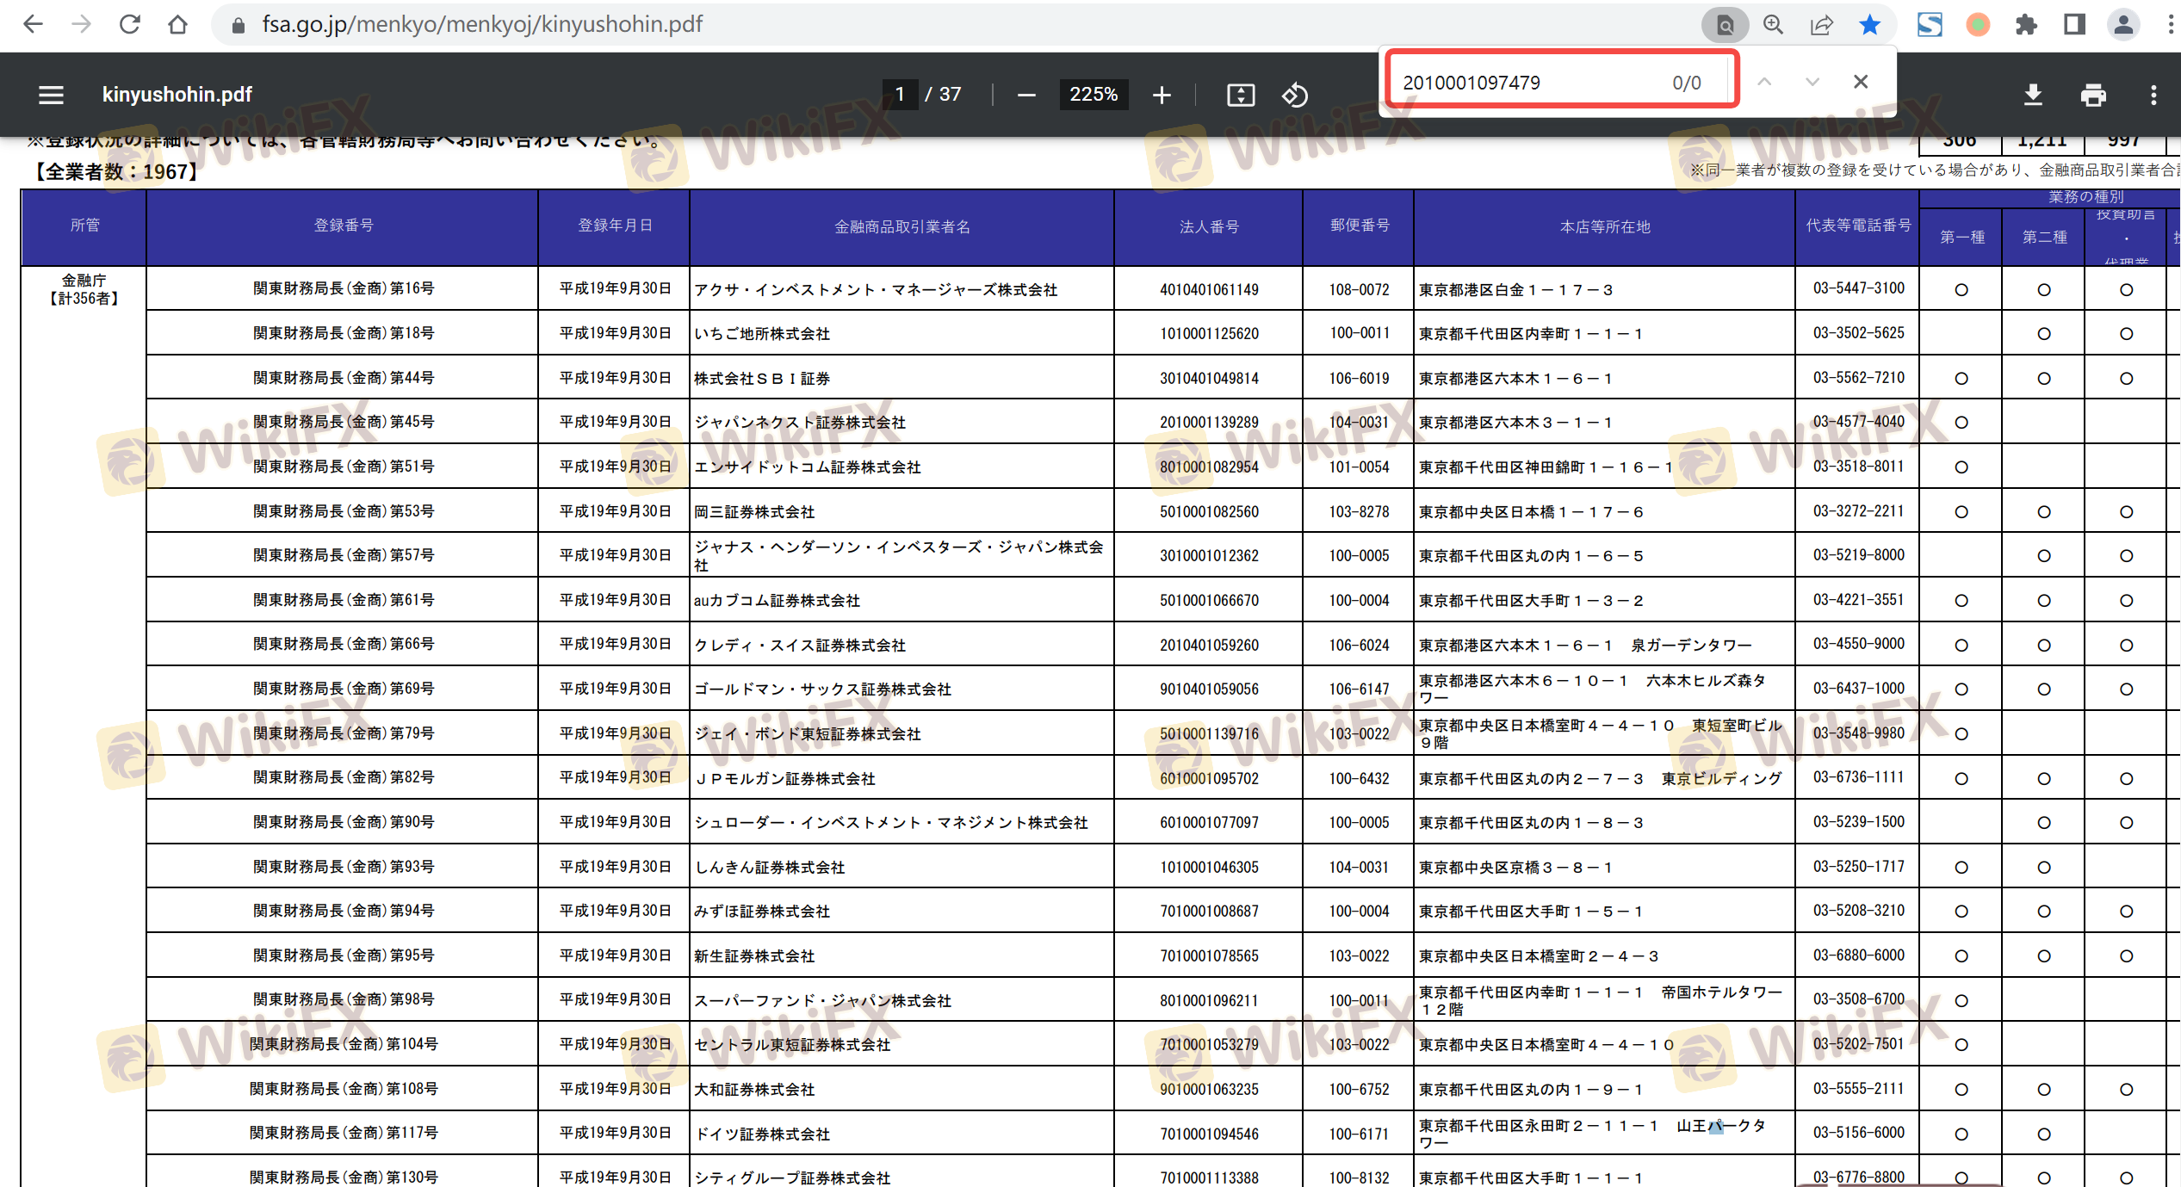Reload the browser page
The width and height of the screenshot is (2181, 1187).
click(130, 24)
